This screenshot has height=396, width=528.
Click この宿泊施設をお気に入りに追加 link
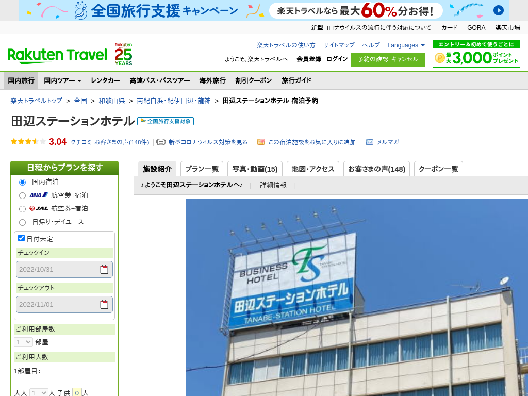(312, 142)
